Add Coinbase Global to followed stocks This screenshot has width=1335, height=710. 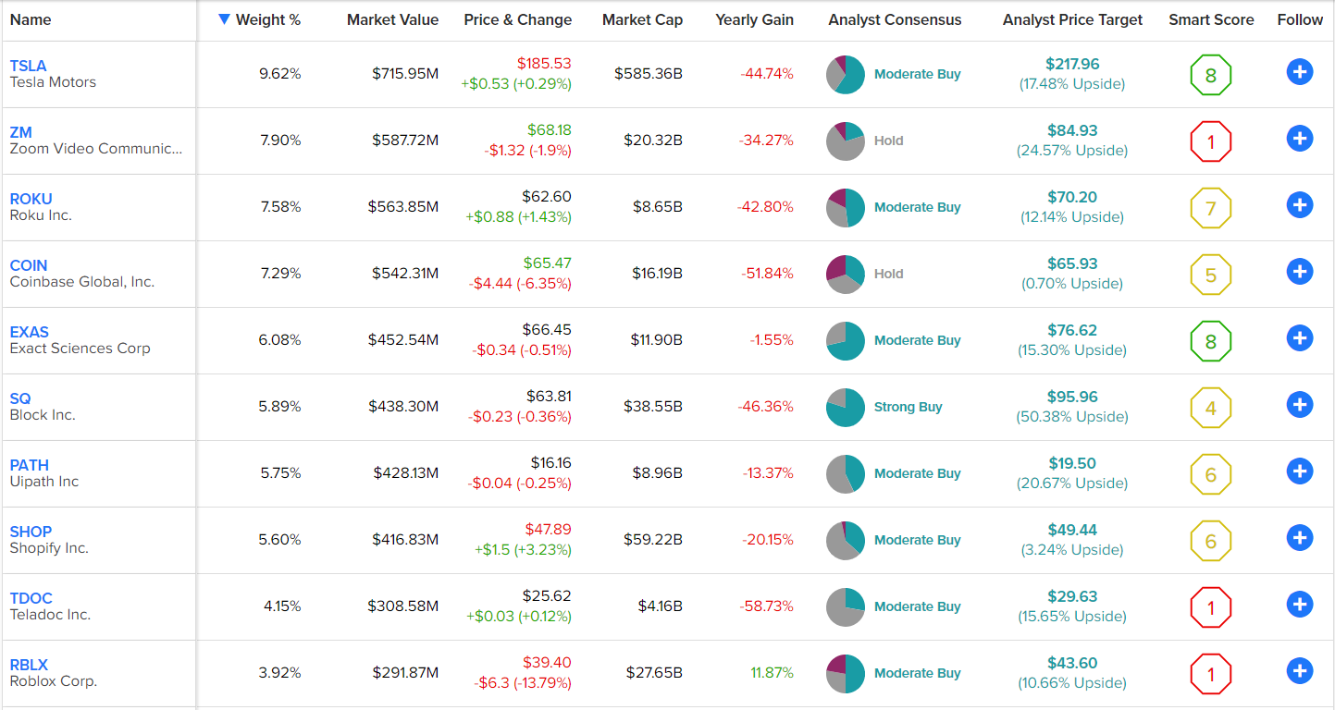tap(1299, 272)
